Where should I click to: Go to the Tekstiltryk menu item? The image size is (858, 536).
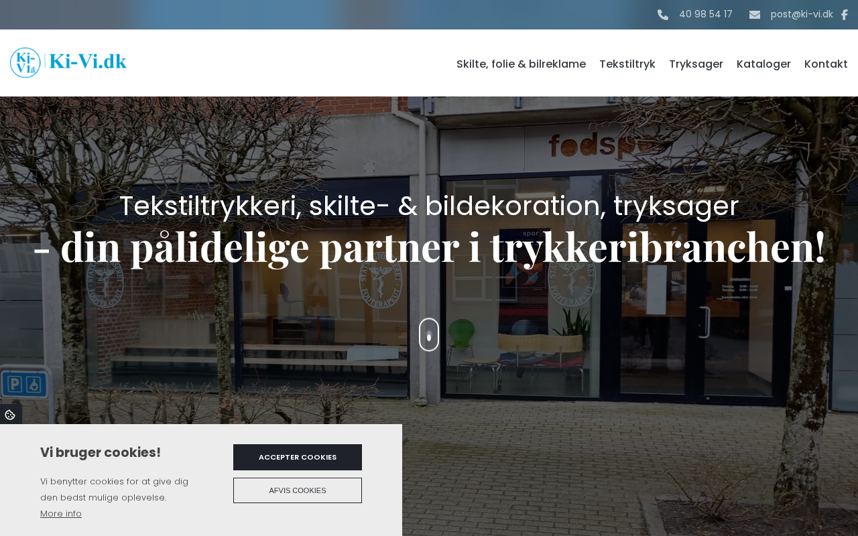pyautogui.click(x=627, y=64)
